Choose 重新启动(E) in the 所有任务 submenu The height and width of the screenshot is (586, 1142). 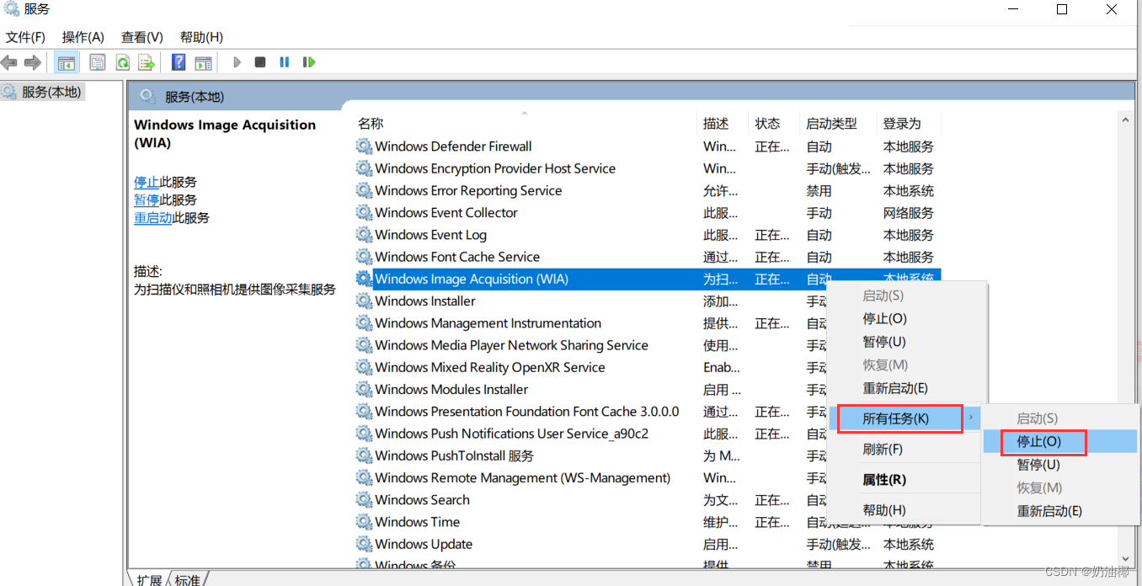pyautogui.click(x=1060, y=510)
